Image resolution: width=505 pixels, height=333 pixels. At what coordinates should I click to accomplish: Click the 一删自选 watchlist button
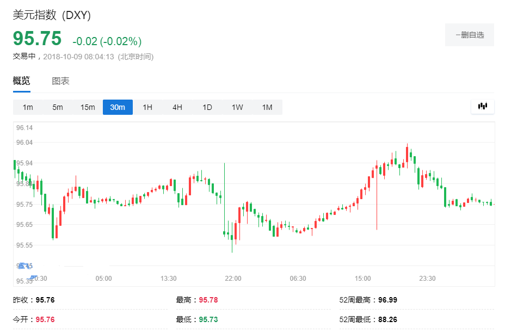pos(469,35)
